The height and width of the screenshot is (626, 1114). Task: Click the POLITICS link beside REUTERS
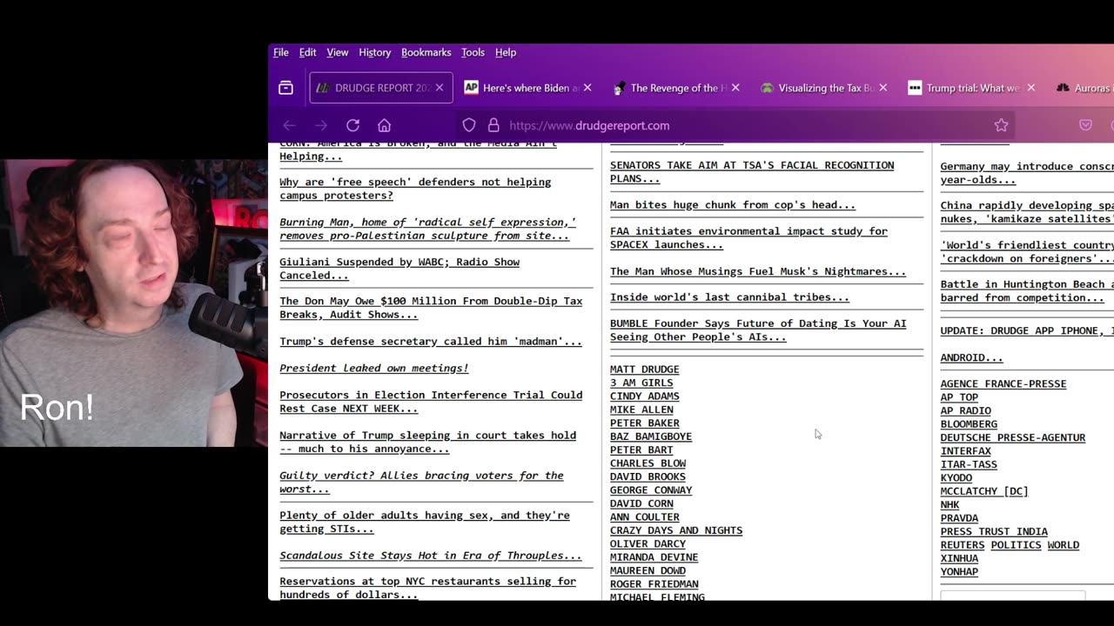[x=1016, y=545]
